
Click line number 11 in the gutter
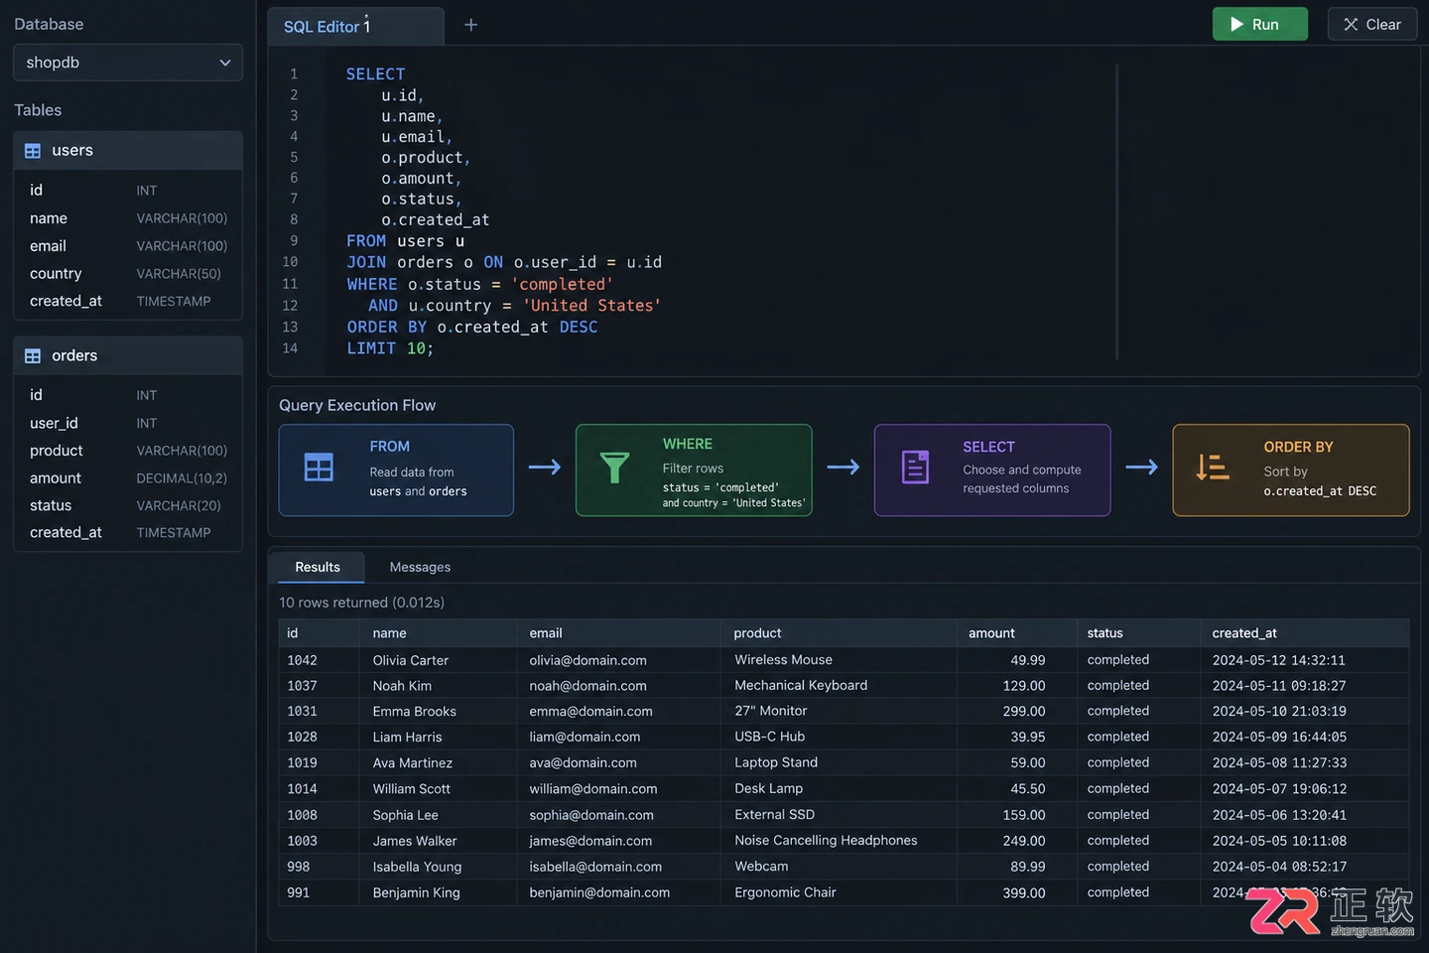pyautogui.click(x=290, y=284)
